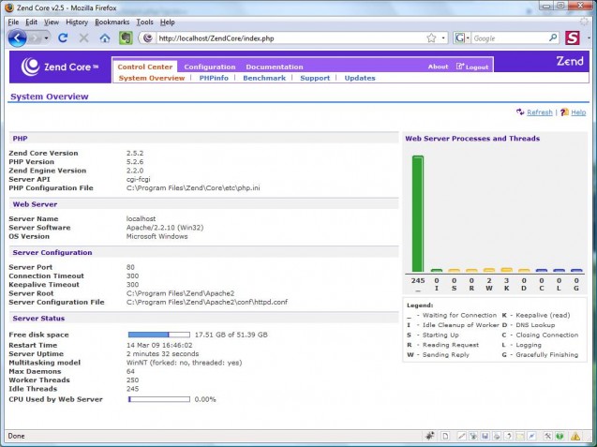Click the bug/spider icon in status bar
This screenshot has height=447, width=597.
(x=430, y=436)
